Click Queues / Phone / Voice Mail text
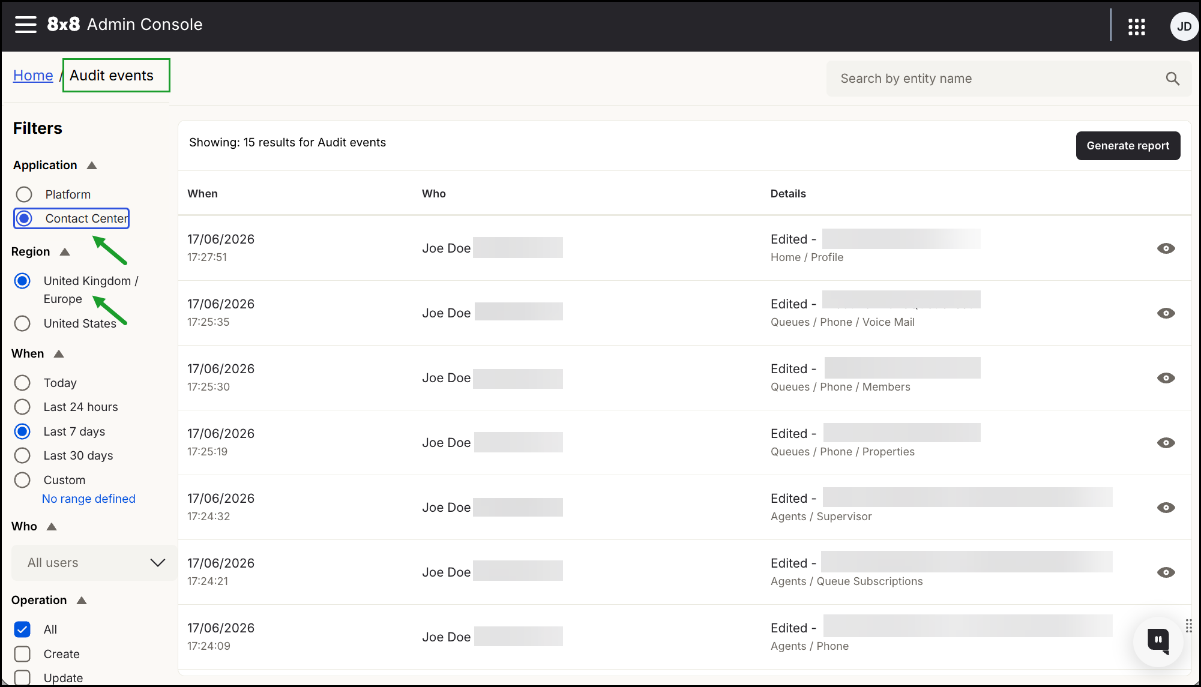Viewport: 1201px width, 687px height. tap(843, 322)
